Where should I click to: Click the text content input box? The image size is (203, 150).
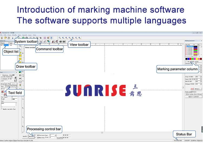tap(8, 105)
